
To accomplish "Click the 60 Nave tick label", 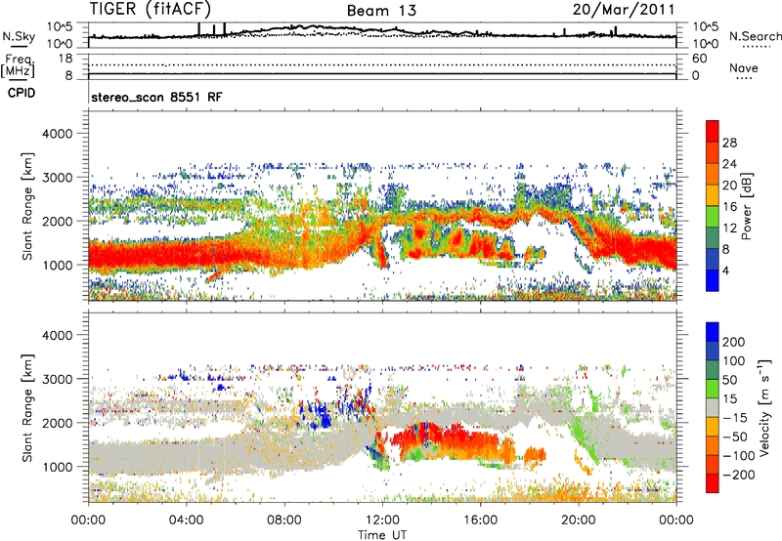I will pyautogui.click(x=699, y=59).
